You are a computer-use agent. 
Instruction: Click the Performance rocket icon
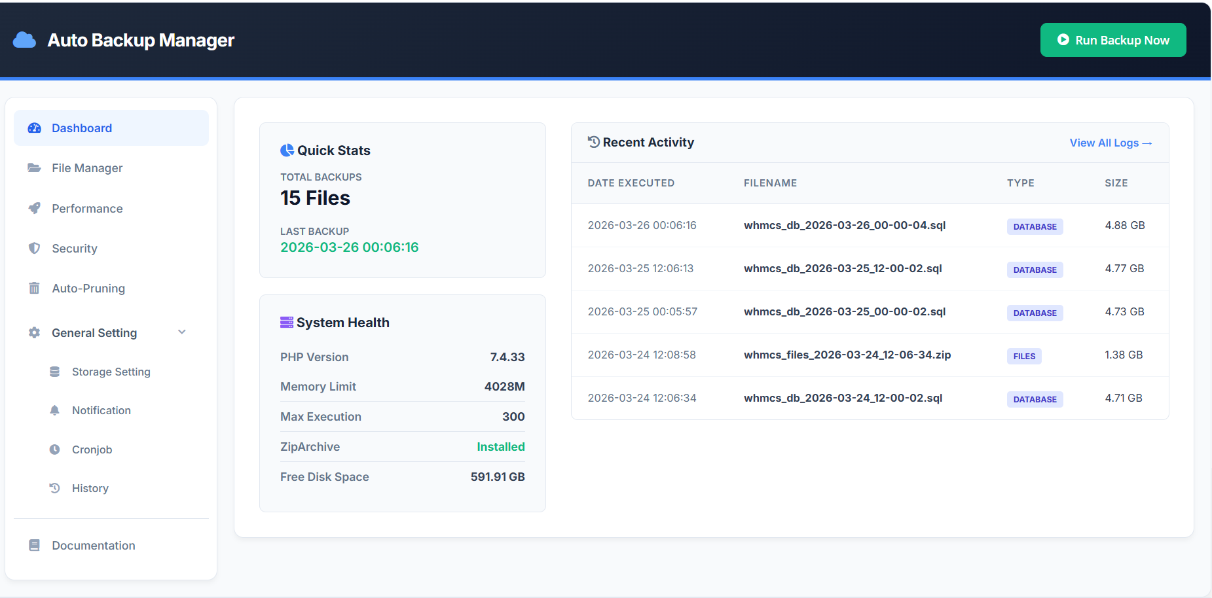coord(34,209)
